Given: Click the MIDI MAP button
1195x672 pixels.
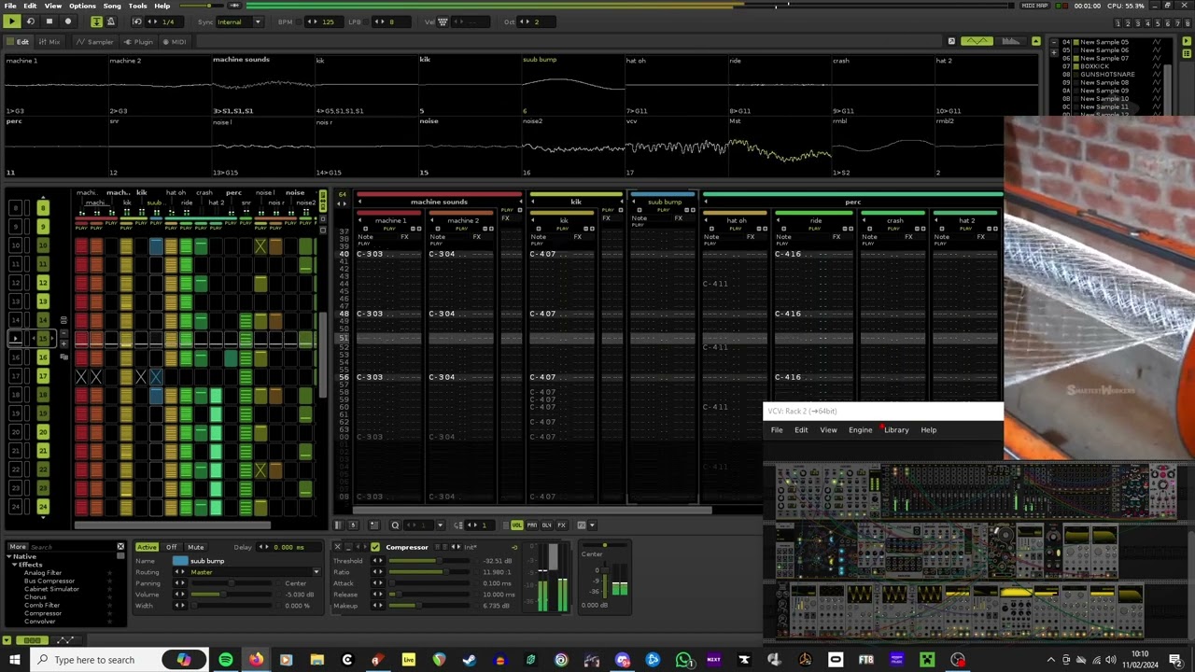Looking at the screenshot, I should click(x=1034, y=6).
